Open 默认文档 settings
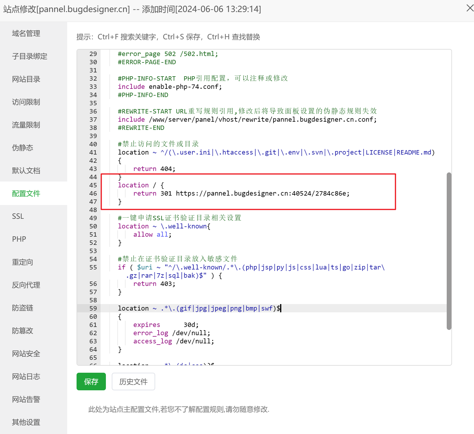The width and height of the screenshot is (474, 434). (26, 171)
